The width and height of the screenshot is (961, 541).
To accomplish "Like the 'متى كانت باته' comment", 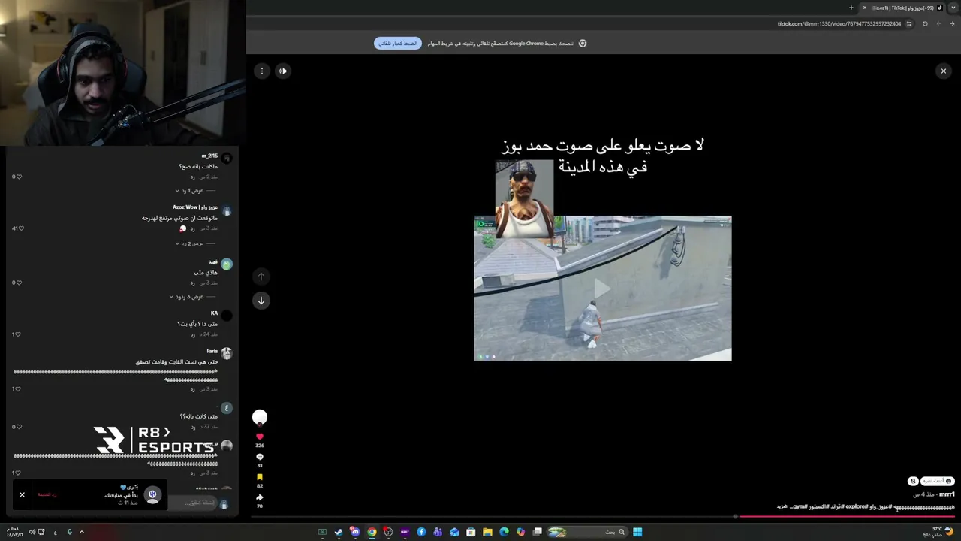I will pyautogui.click(x=19, y=427).
